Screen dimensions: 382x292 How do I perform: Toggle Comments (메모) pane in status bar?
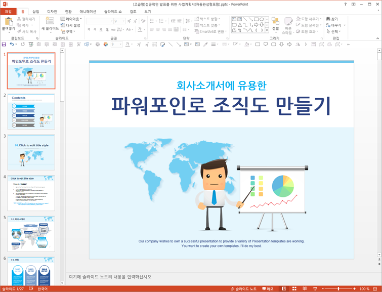pos(268,289)
